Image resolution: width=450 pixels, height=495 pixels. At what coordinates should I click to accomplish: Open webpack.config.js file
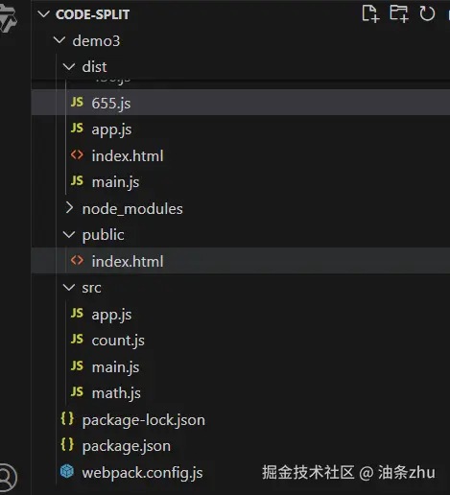click(142, 473)
